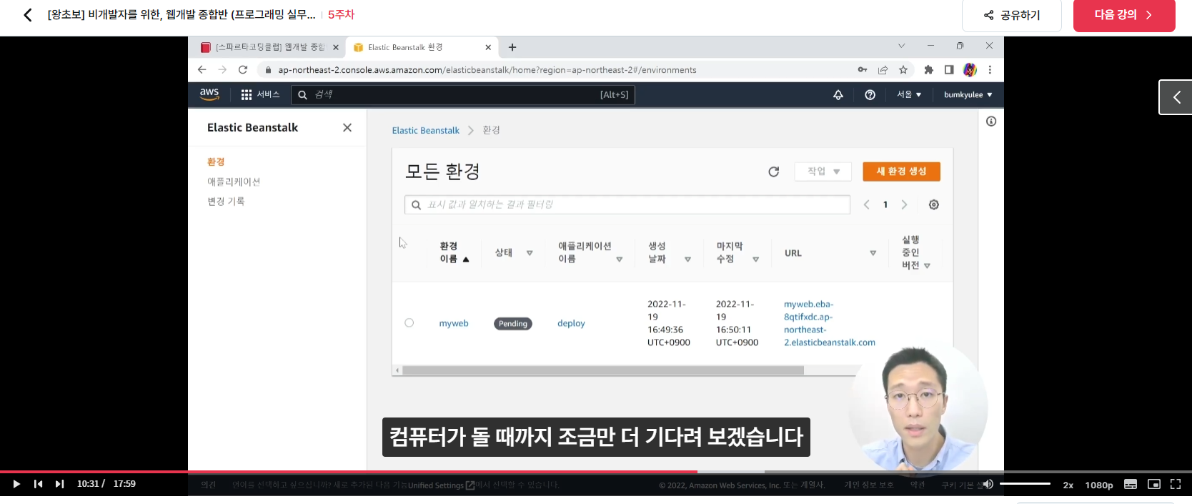Viewport: 1192px width, 504px height.
Task: Enable picture-in-picture mode
Action: 1154,484
